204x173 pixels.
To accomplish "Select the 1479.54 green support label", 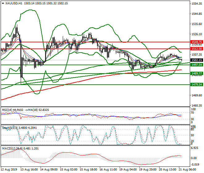I will (x=197, y=85).
